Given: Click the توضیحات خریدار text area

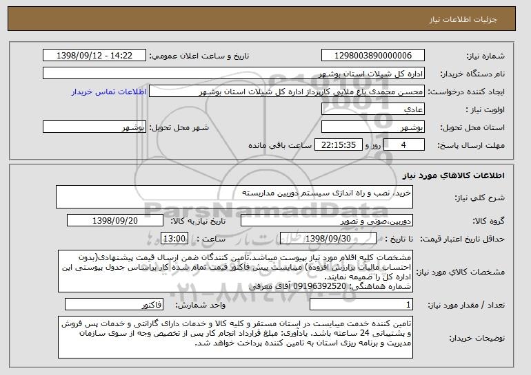Looking at the screenshot, I should 235,337.
